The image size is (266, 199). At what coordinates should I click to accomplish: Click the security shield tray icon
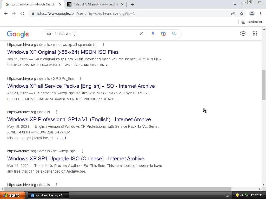[x=237, y=195]
